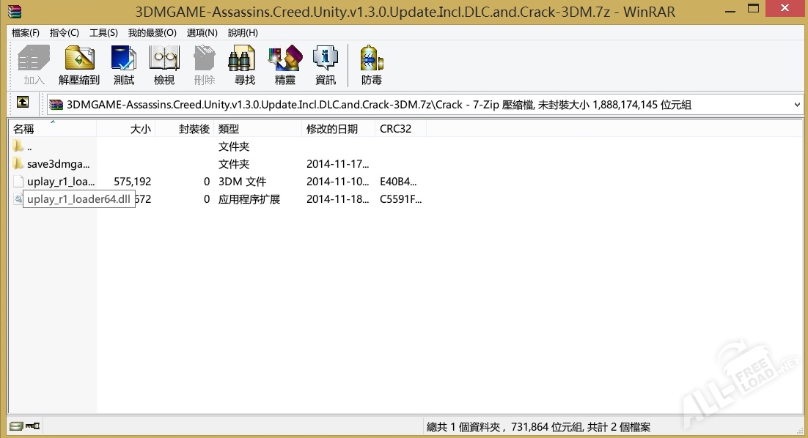Screen dimensions: 808x438
Task: Open the File (檔案) menu
Action: (x=26, y=33)
